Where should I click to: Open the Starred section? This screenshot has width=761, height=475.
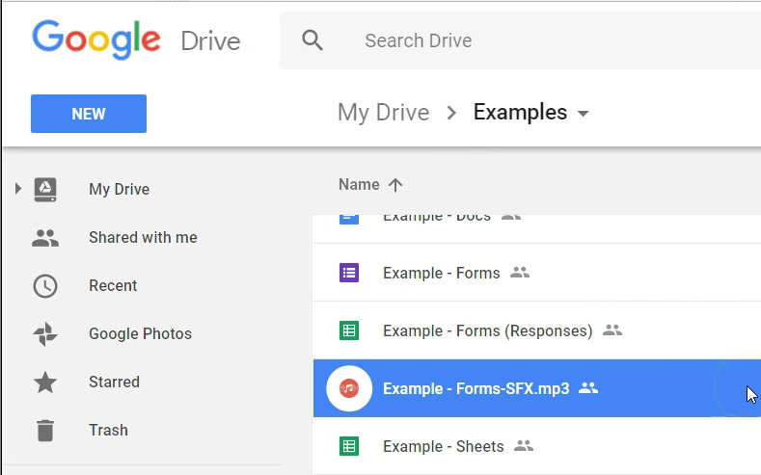tap(114, 382)
